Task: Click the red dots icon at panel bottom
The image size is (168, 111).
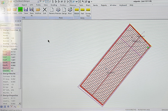Action: 11,106
